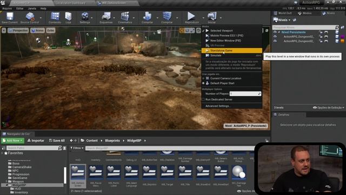Open the Arquivo menu

7,9
